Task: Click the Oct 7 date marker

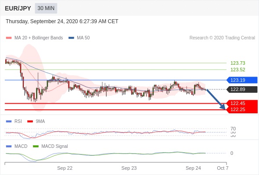Action: (x=223, y=168)
